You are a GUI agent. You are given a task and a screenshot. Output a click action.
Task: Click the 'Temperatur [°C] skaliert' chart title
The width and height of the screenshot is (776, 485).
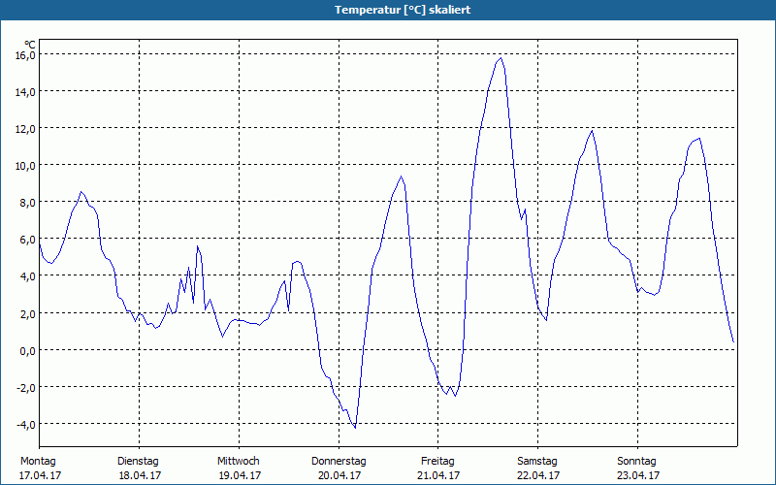coord(403,10)
